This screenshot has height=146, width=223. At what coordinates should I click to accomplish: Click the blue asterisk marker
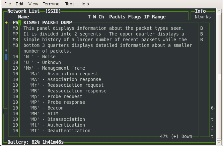pyautogui.click(x=6, y=50)
